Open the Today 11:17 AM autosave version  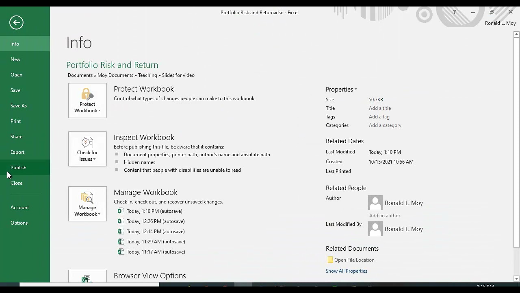click(x=156, y=252)
